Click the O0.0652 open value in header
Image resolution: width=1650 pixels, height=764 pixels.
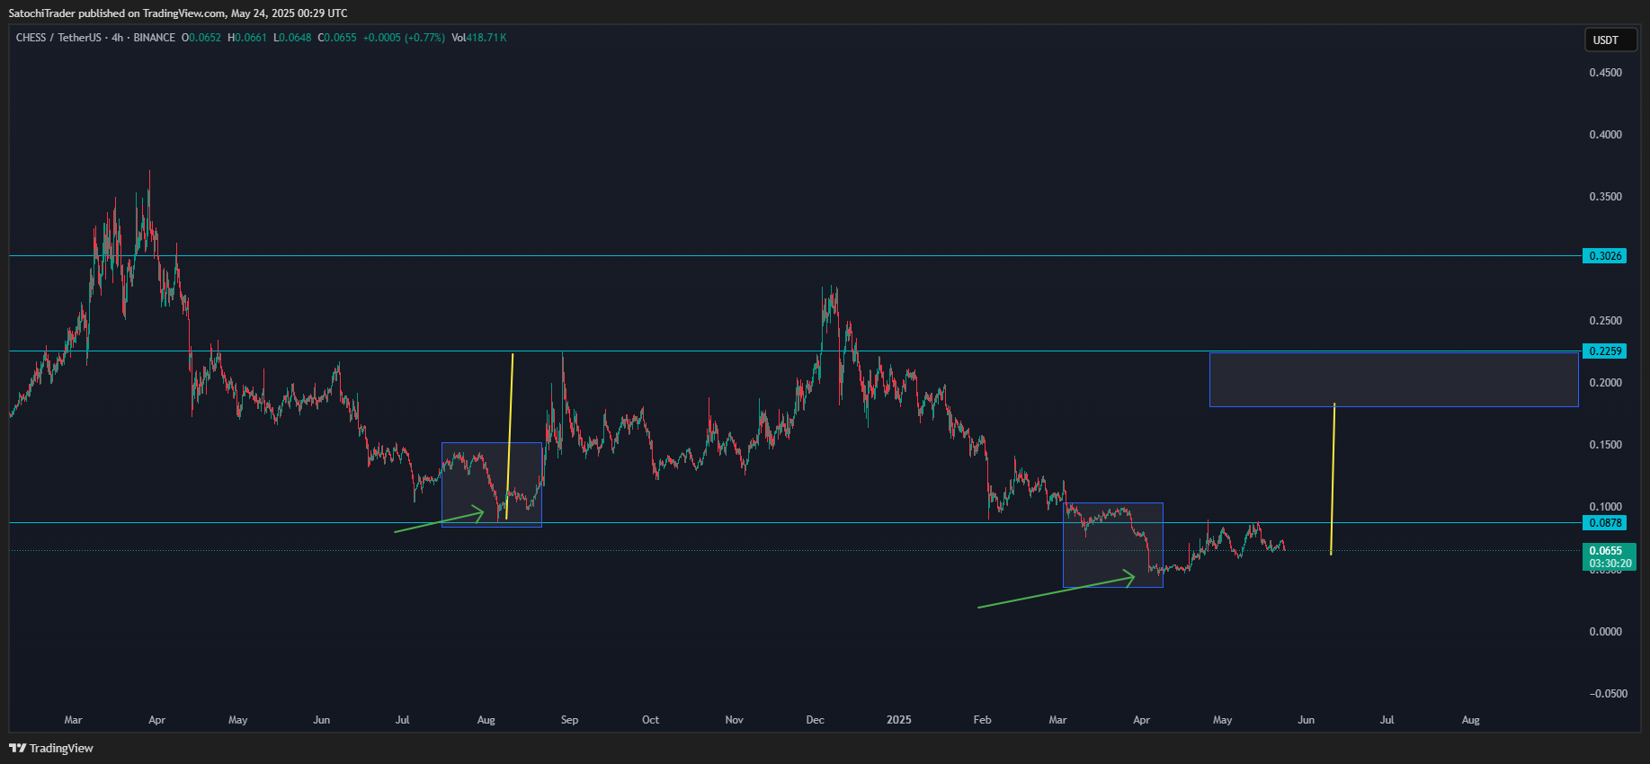pos(201,38)
